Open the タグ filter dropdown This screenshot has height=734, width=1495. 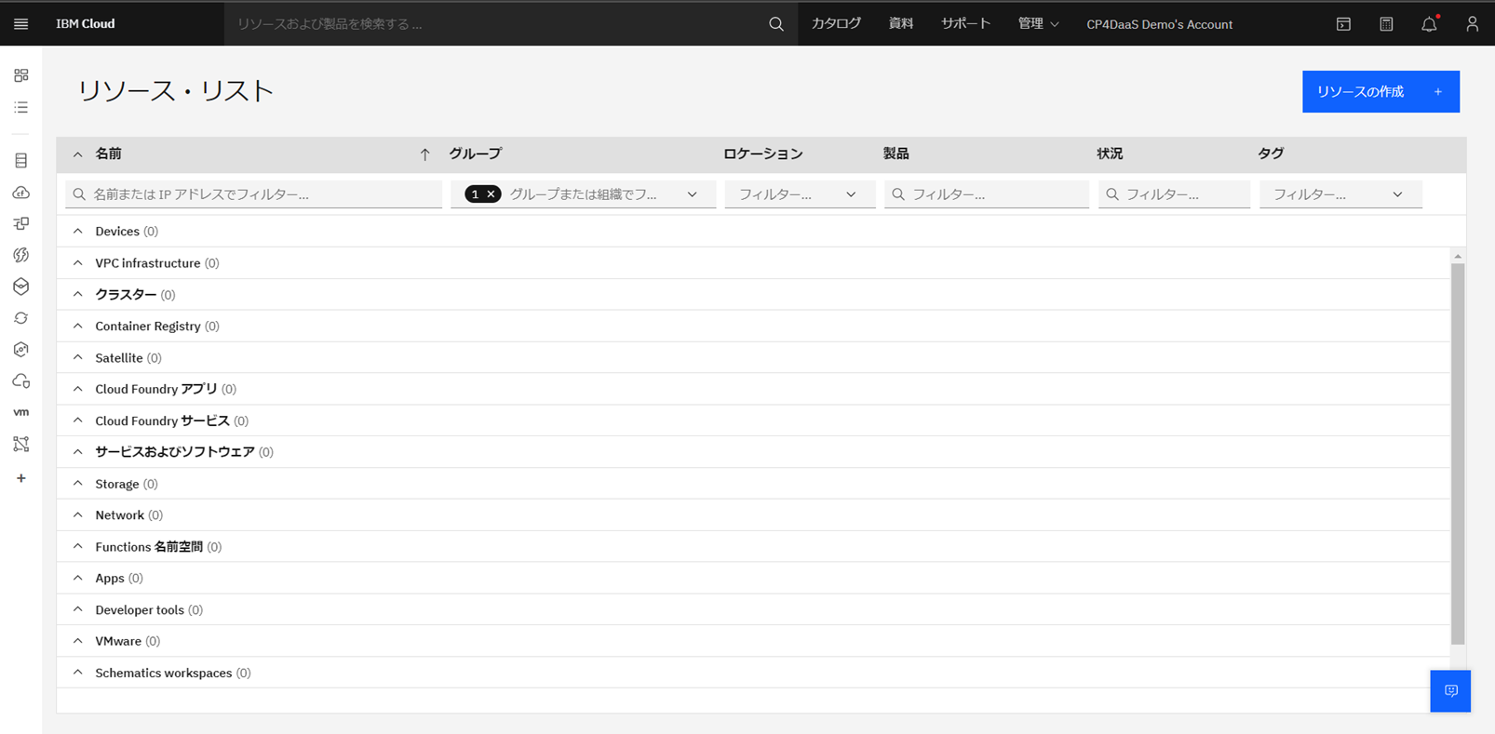tap(1340, 194)
